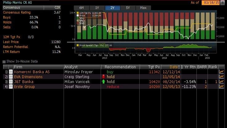Open the Komercni Banka AS firm link
The height and width of the screenshot is (128, 227).
click(32, 72)
